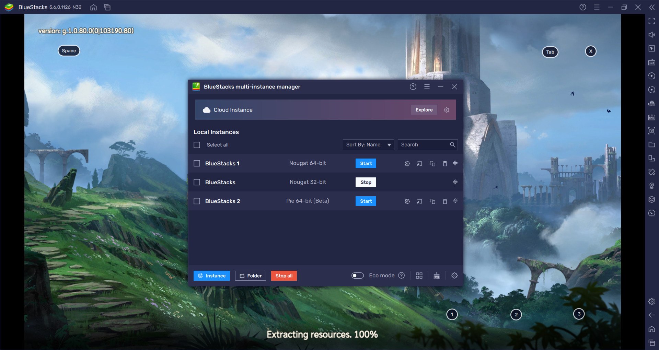
Task: Open the volume control in the sidebar
Action: coord(651,35)
